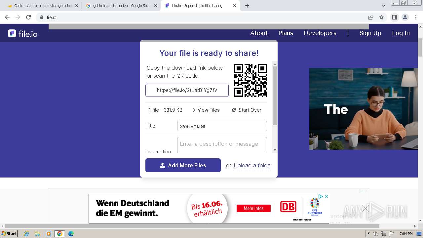The height and width of the screenshot is (238, 423).
Task: Edit the Title field system.rar
Action: pos(222,126)
